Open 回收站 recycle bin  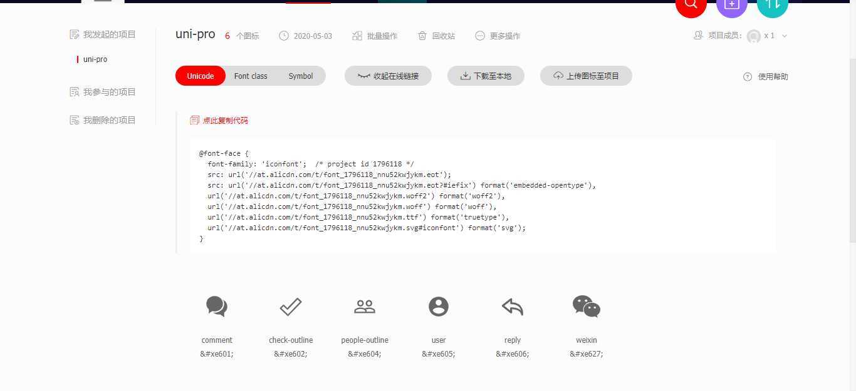[x=437, y=36]
